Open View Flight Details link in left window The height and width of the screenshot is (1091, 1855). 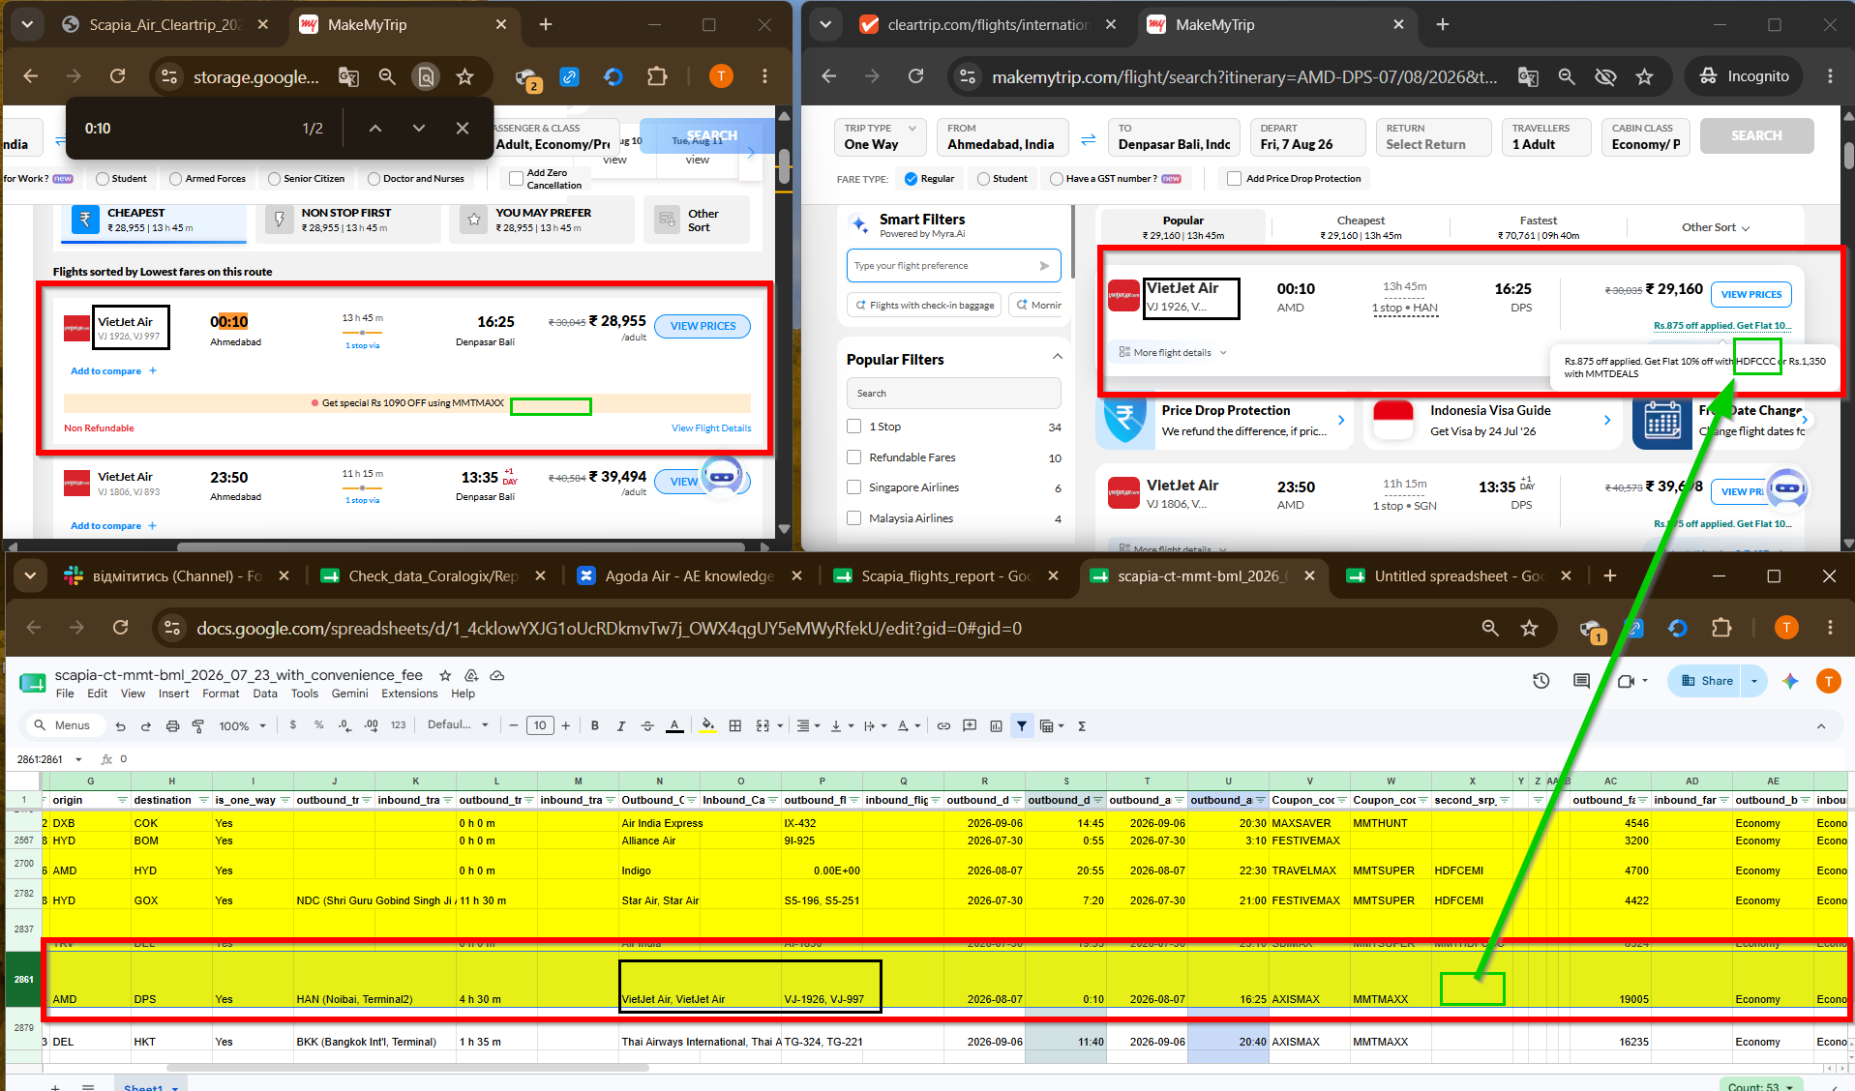point(711,428)
